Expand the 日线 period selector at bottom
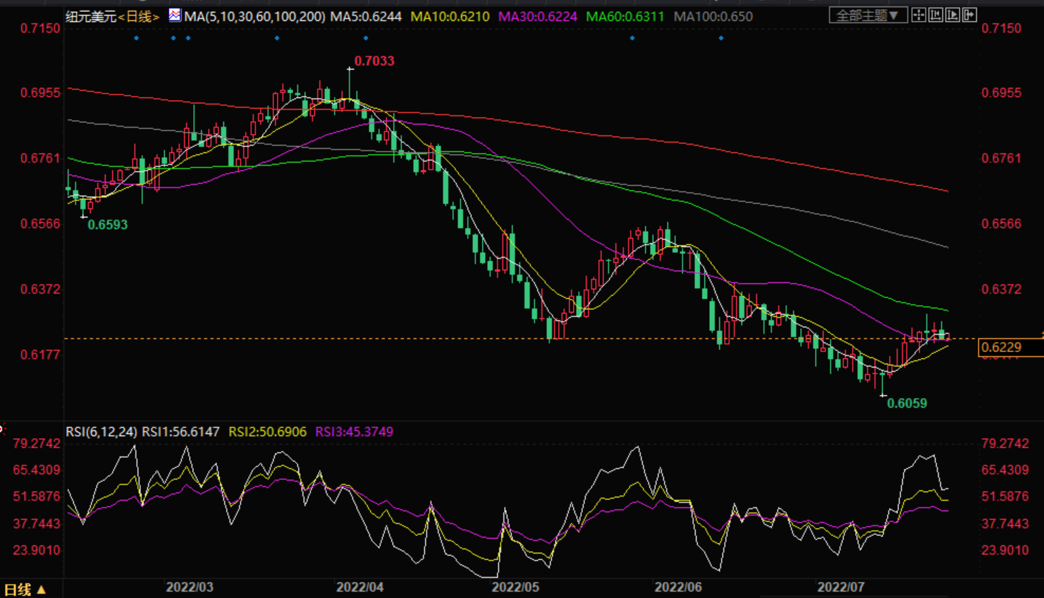Screen dimensions: 1044x598 (x=25, y=590)
